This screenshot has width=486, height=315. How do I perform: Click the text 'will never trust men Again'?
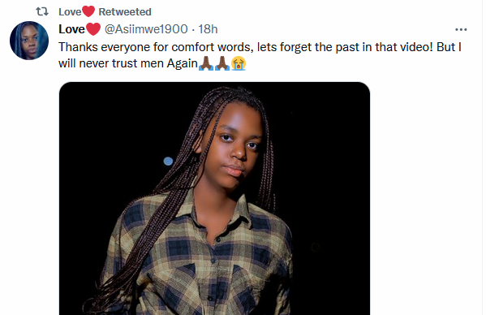pyautogui.click(x=128, y=63)
